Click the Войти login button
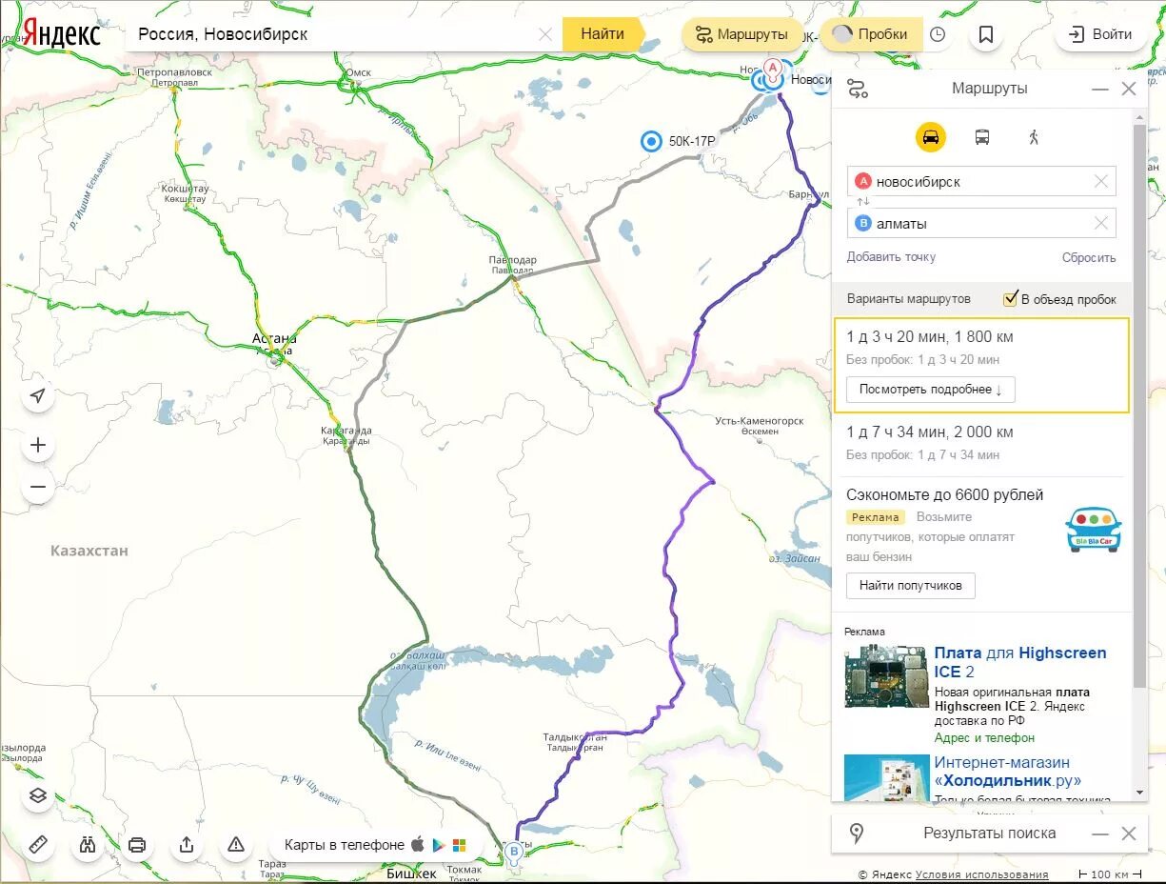The height and width of the screenshot is (884, 1166). [x=1100, y=34]
